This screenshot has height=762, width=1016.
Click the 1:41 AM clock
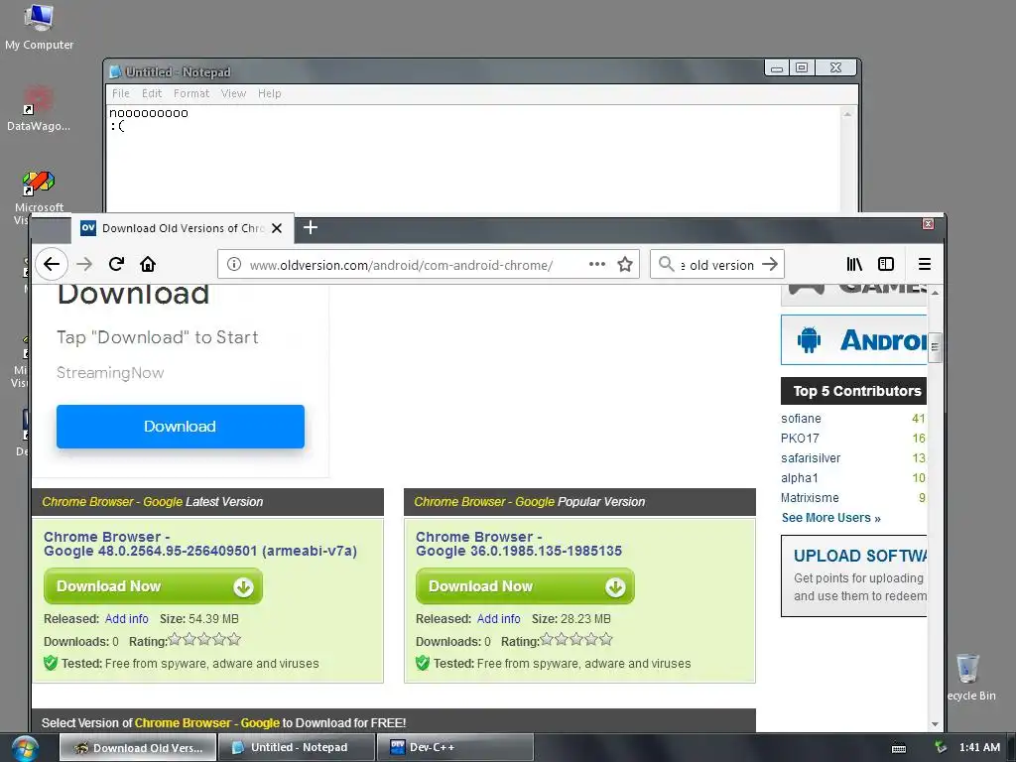click(x=979, y=747)
